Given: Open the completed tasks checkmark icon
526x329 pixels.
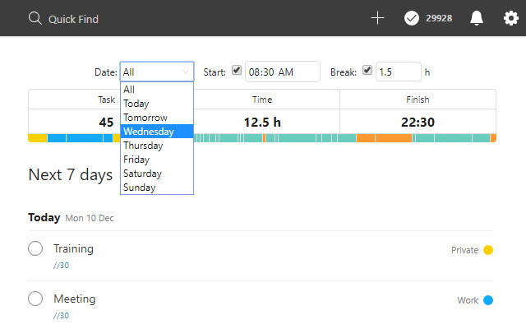Looking at the screenshot, I should (412, 18).
